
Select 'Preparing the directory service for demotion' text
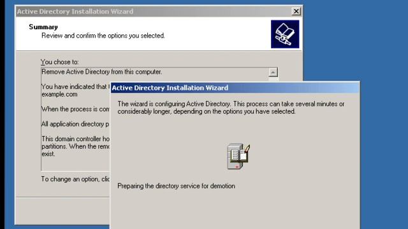176,186
